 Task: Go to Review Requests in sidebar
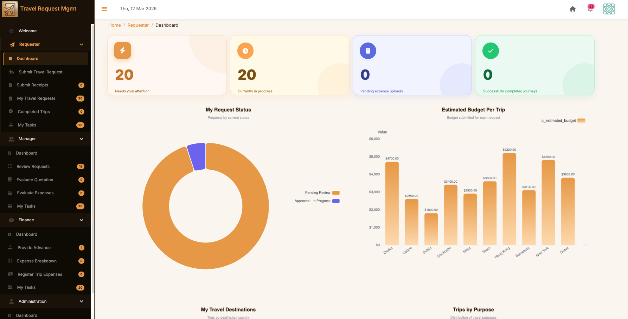[33, 167]
